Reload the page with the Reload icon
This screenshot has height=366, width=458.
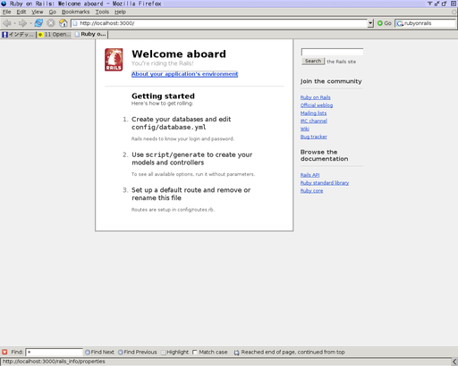(38, 23)
